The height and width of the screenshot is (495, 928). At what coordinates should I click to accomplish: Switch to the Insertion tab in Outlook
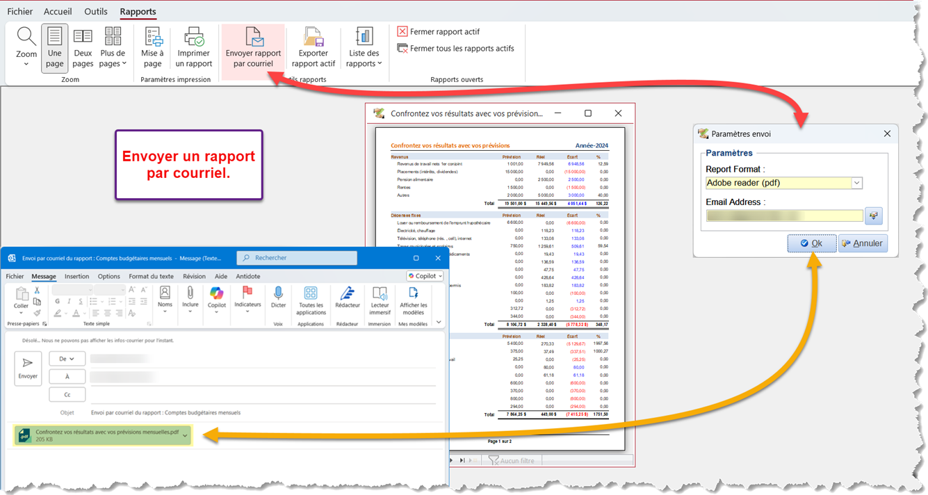tap(76, 276)
